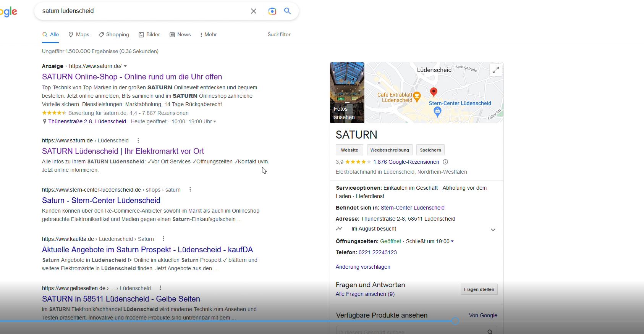Open three-dot menu for gelbeseiten.de result
Viewport: 644px width, 334px height.
tap(160, 288)
